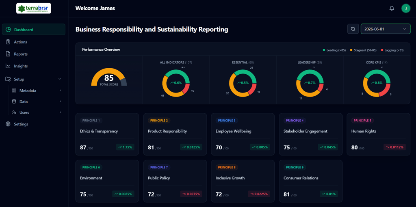Open the Data menu item

[24, 101]
